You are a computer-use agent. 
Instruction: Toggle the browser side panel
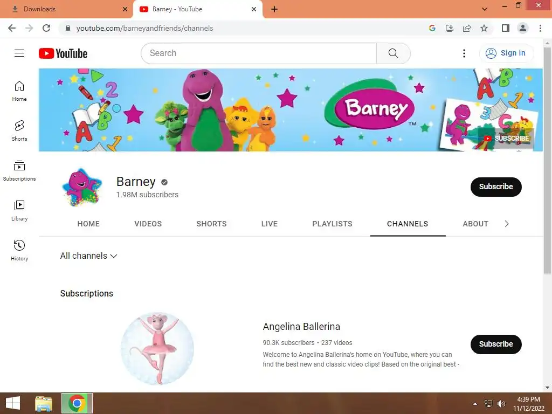pyautogui.click(x=506, y=28)
